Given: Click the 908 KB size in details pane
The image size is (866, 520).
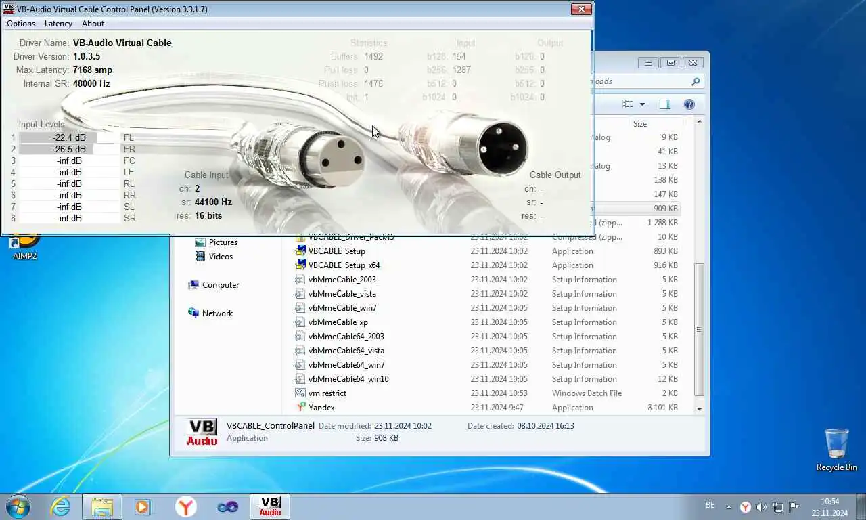Looking at the screenshot, I should (386, 438).
